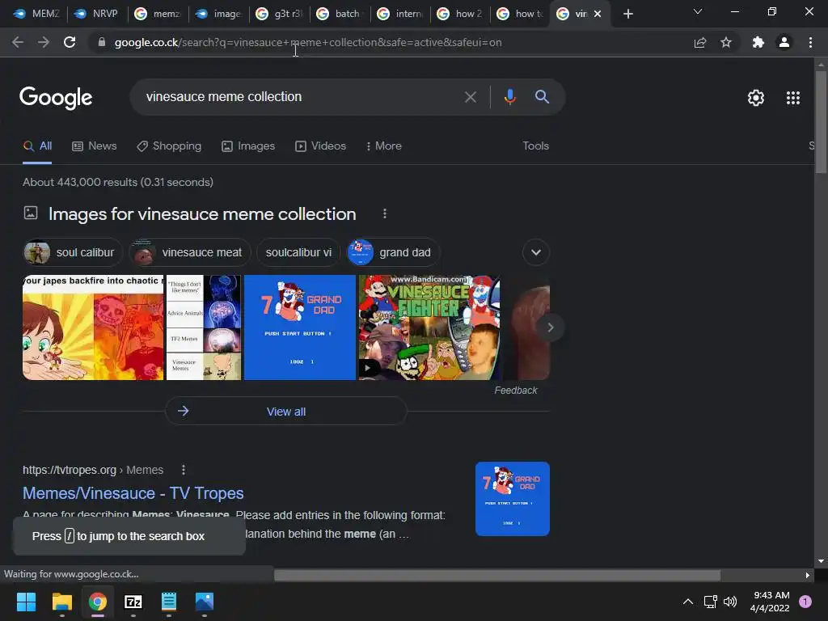Switch to the MEMZ tab
The height and width of the screenshot is (621, 828).
coord(36,14)
